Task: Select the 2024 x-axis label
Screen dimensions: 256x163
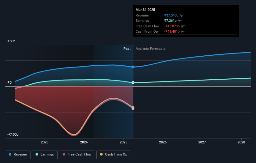Action: coord(84,142)
